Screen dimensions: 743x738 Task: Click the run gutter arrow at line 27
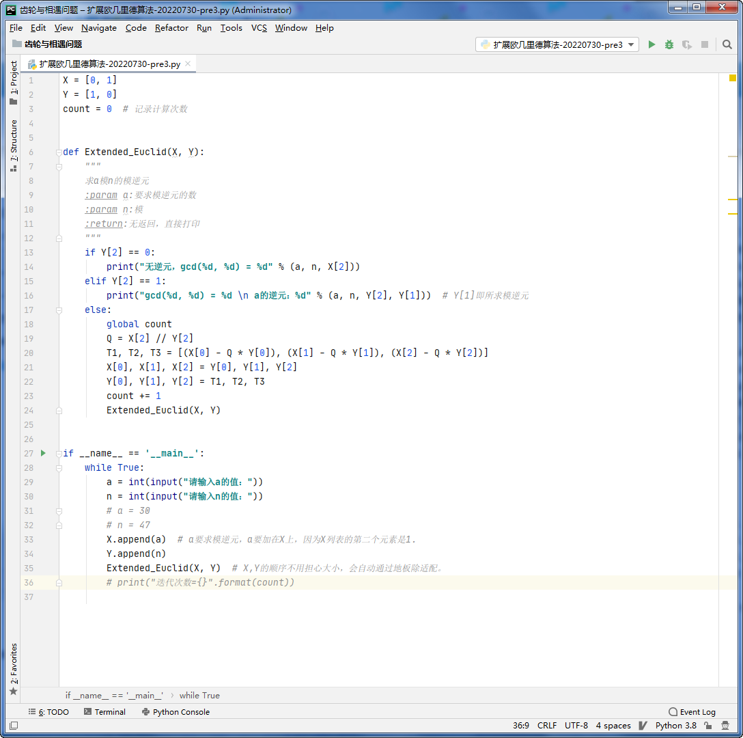[43, 453]
